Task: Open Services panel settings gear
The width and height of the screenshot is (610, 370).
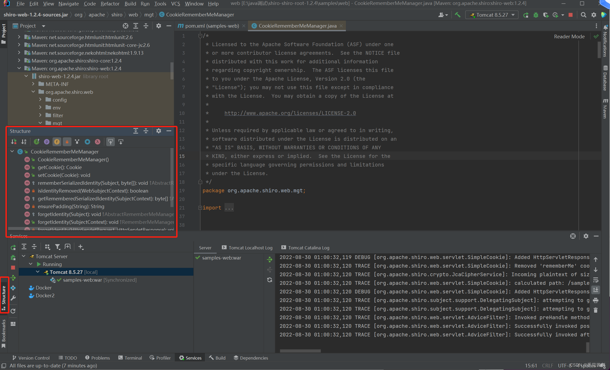Action: [x=586, y=236]
